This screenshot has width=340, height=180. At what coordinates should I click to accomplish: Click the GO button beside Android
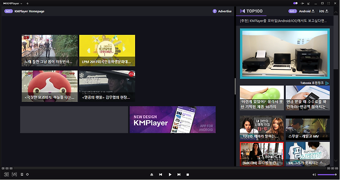click(292, 11)
